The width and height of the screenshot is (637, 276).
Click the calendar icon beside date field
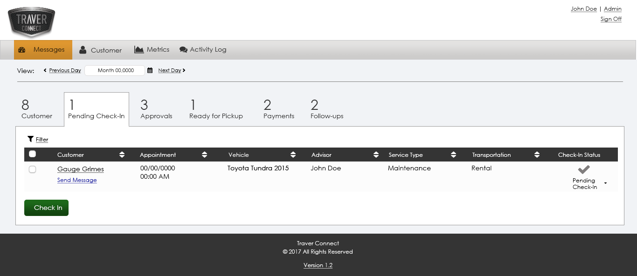pyautogui.click(x=150, y=70)
